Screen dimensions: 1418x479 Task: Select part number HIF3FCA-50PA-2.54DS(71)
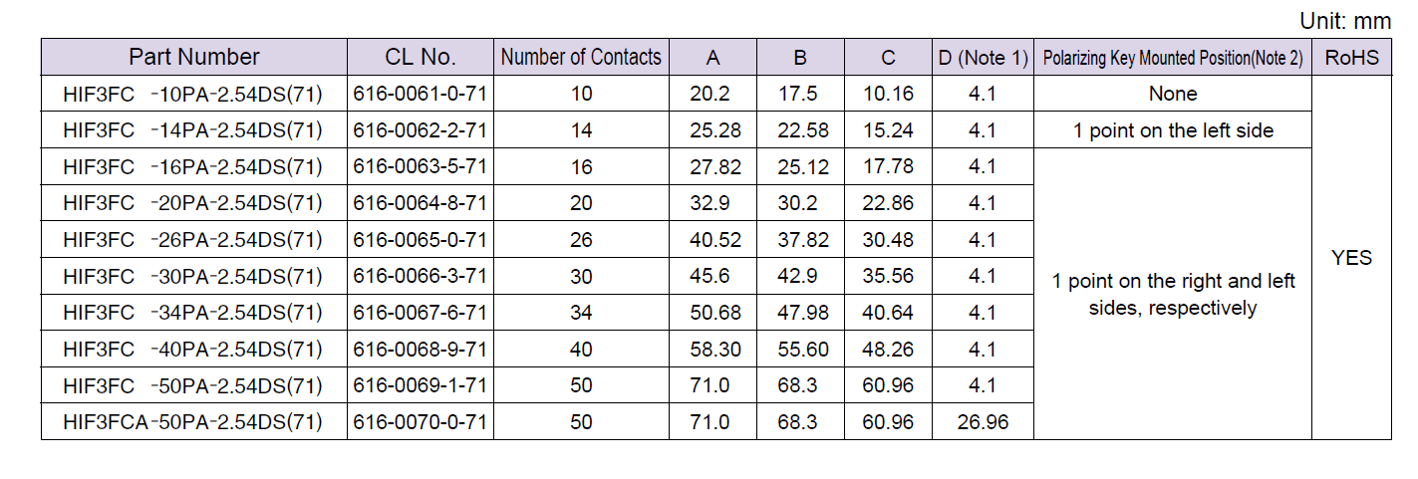pyautogui.click(x=192, y=422)
